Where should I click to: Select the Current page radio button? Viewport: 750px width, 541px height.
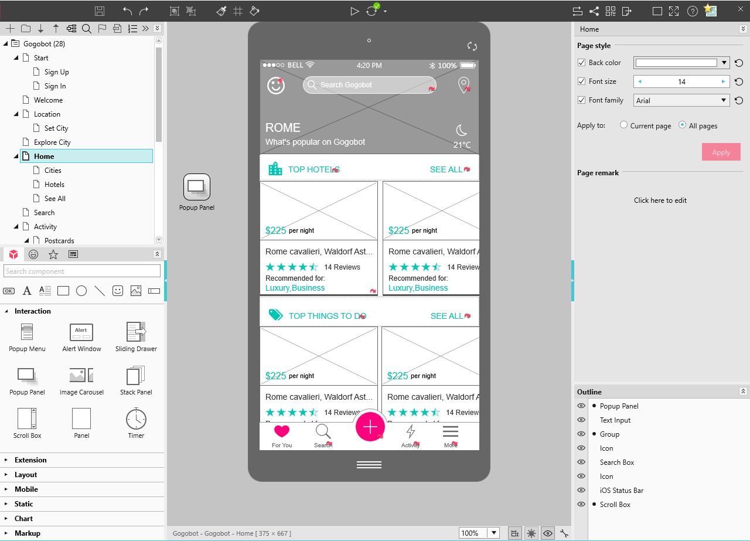623,125
